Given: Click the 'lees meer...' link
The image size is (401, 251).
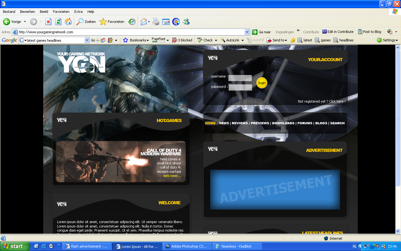Looking at the screenshot, I should point(172,176).
